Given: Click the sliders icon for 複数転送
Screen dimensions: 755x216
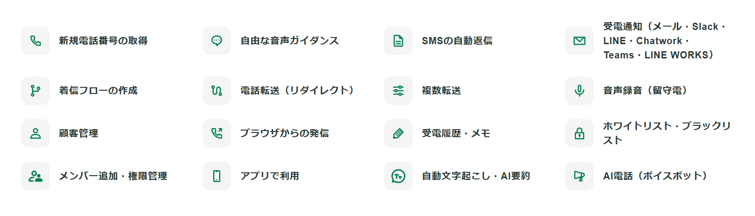Looking at the screenshot, I should (398, 91).
